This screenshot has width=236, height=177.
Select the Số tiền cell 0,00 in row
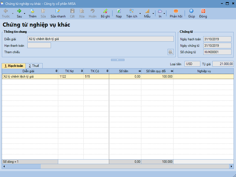(125, 77)
